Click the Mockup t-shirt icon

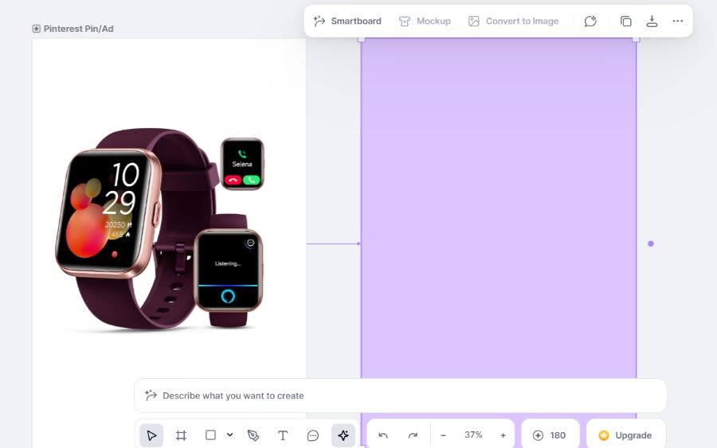[x=404, y=21]
